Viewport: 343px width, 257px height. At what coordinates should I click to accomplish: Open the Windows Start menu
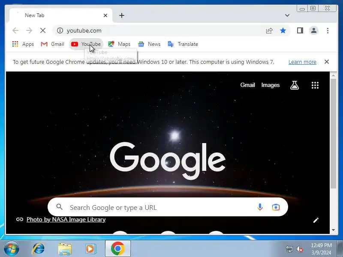(11, 249)
